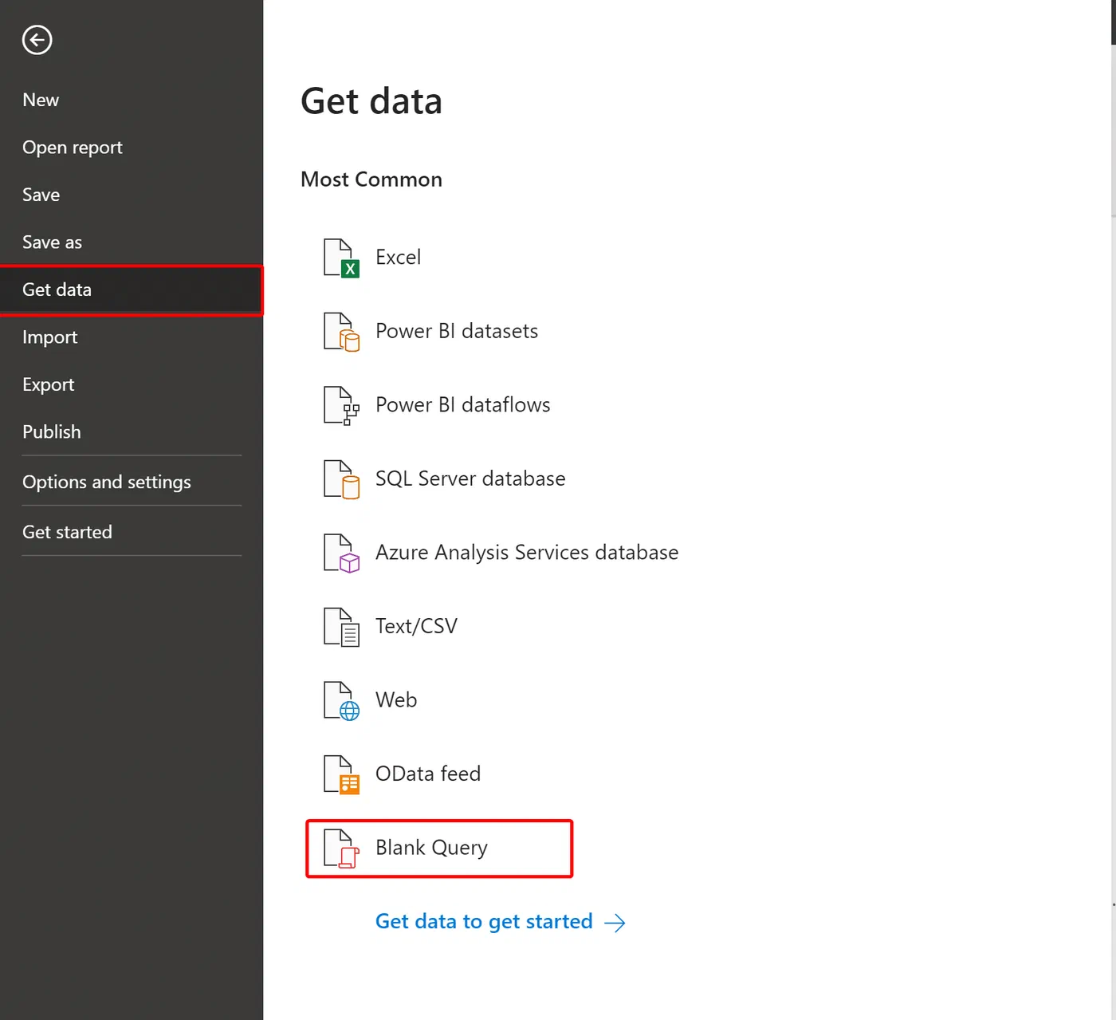
Task: Pick the Power BI datasets label
Action: tap(457, 331)
